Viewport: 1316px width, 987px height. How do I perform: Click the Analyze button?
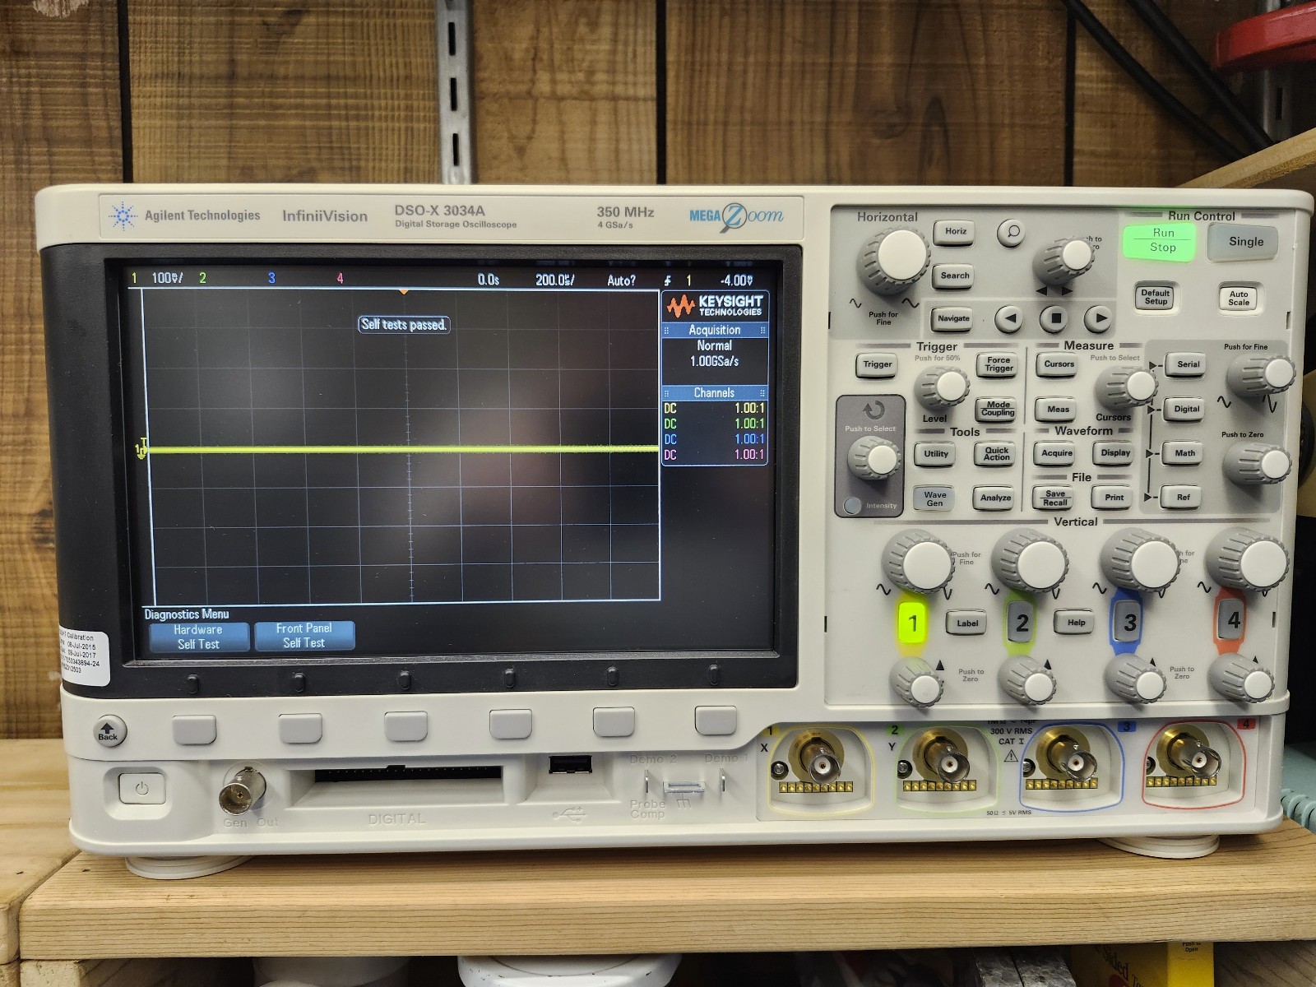point(995,498)
